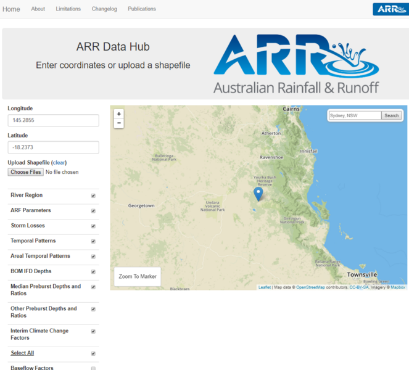Click the Search button on the map
Image resolution: width=409 pixels, height=370 pixels.
(x=392, y=115)
